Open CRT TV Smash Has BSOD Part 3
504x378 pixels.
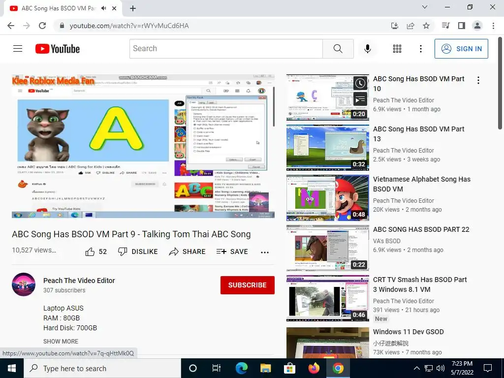pos(420,284)
